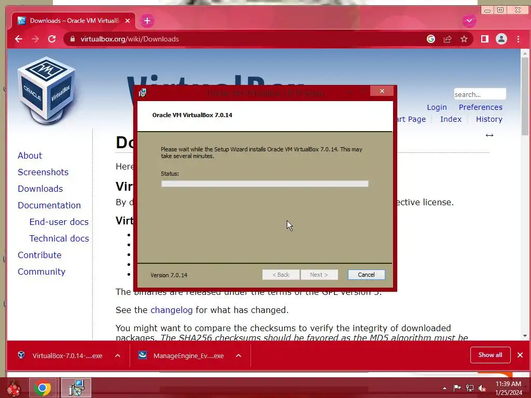
Task: Click the page width toggle arrows icon
Action: coord(490,135)
